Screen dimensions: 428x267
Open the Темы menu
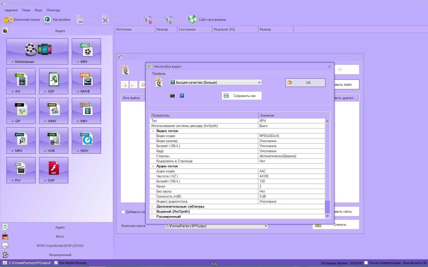pos(26,10)
